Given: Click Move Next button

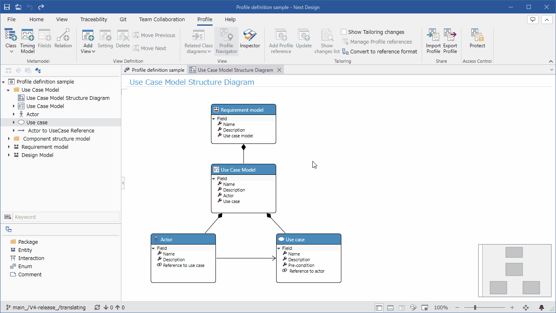Looking at the screenshot, I should [149, 48].
